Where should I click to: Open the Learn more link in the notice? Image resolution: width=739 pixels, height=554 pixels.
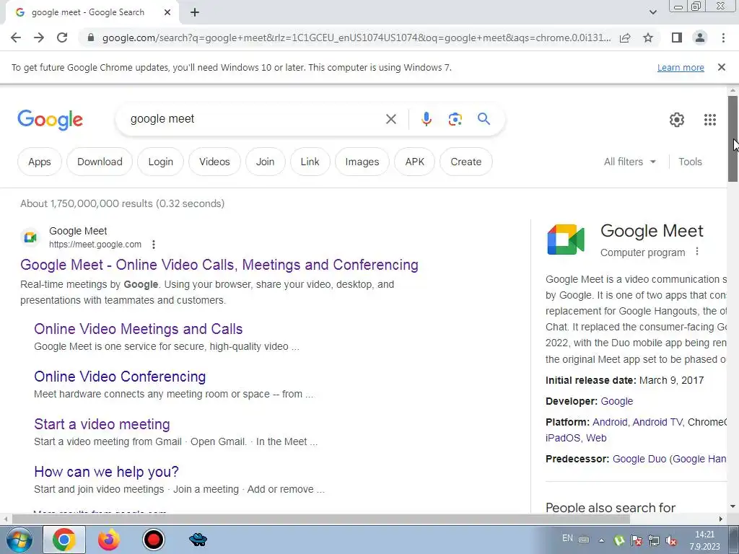click(x=681, y=67)
